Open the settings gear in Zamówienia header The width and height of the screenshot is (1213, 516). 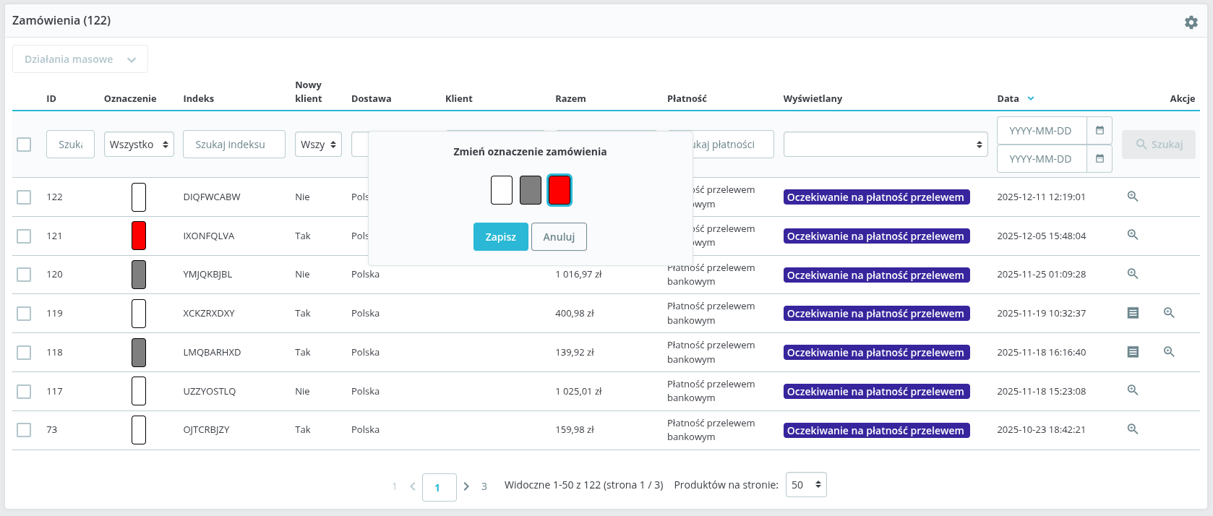click(x=1191, y=22)
